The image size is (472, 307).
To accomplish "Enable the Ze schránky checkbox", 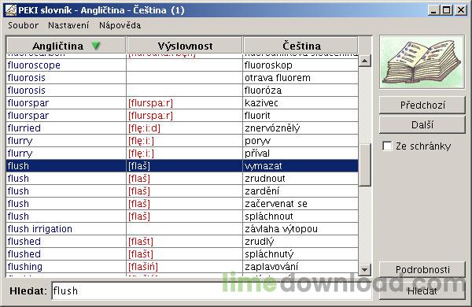I will tap(387, 146).
